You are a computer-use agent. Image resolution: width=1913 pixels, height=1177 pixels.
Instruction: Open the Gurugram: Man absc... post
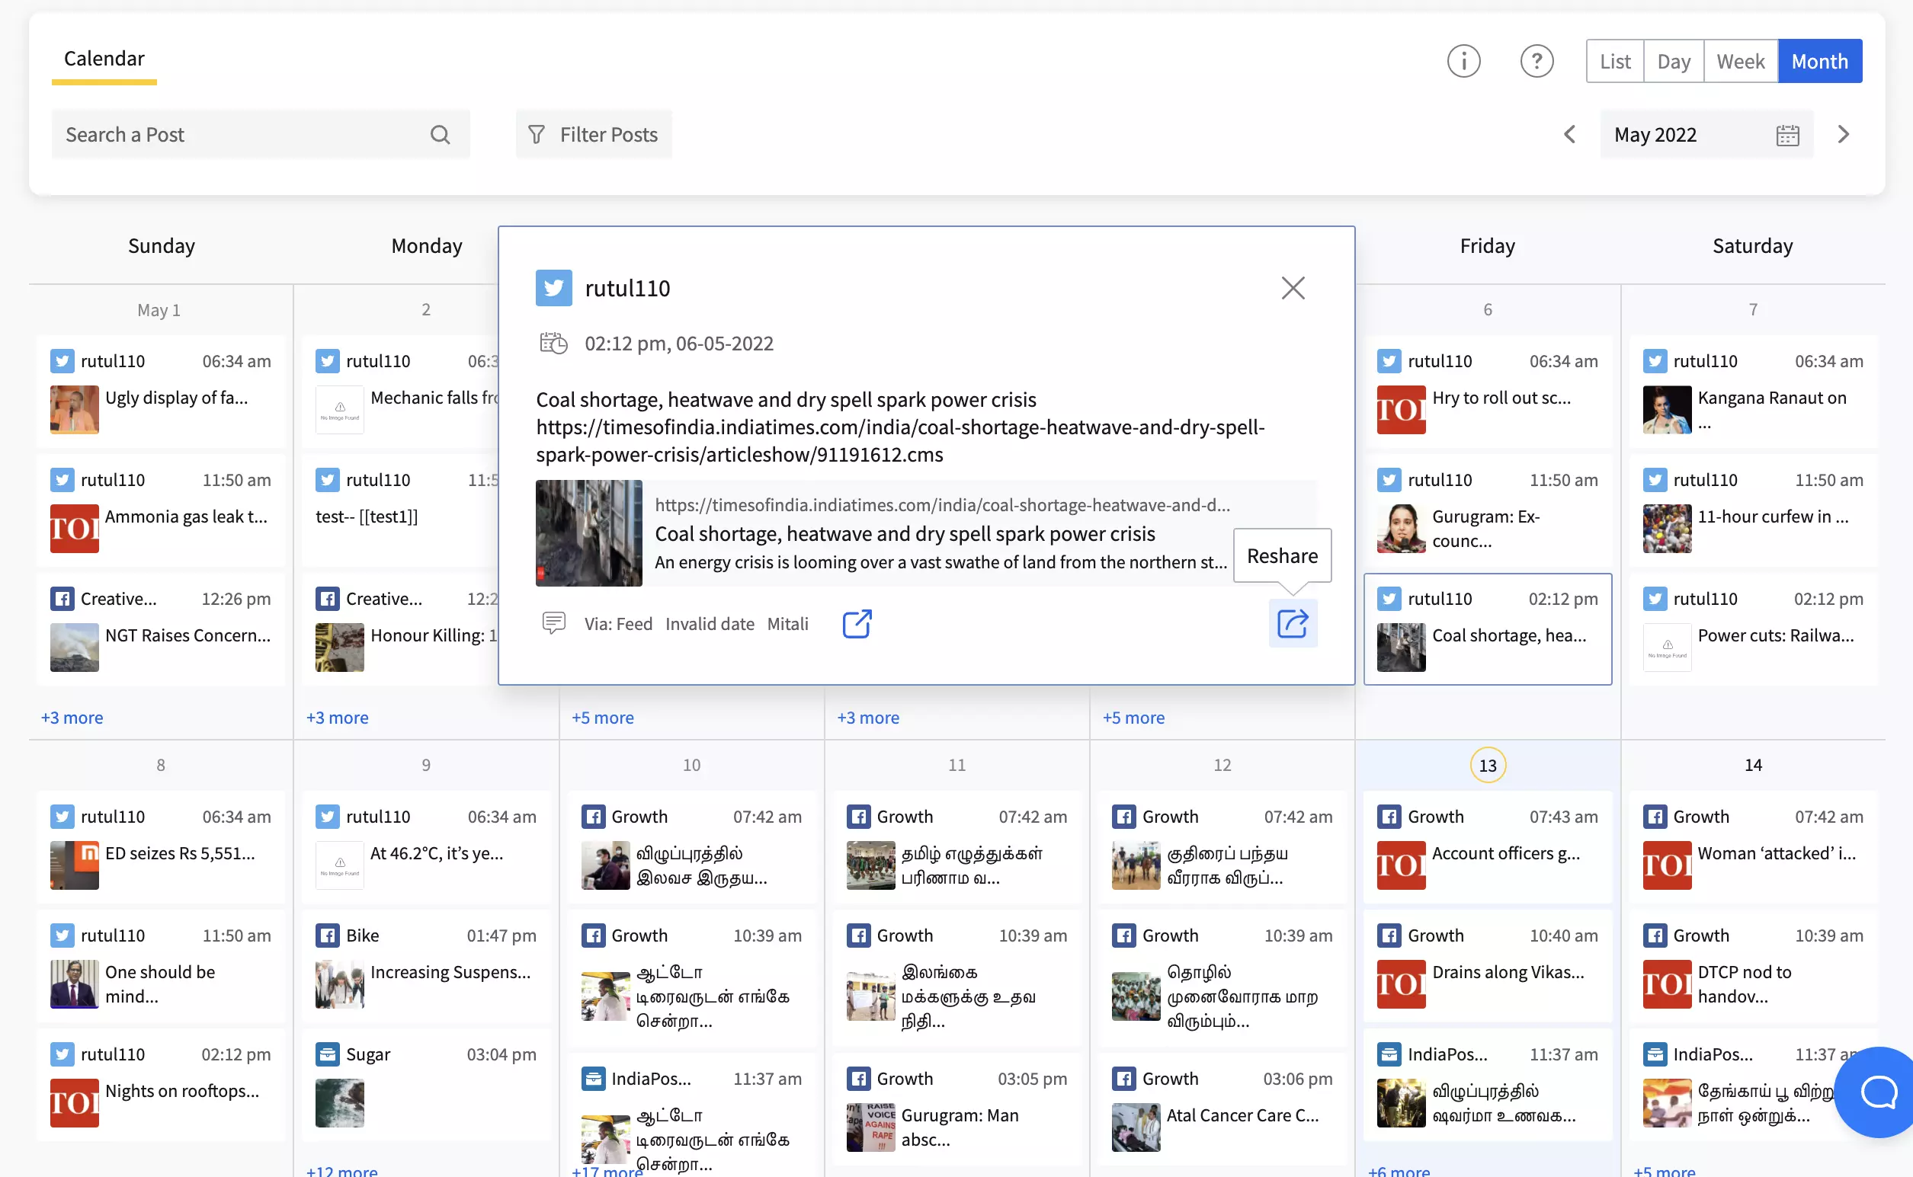click(956, 1109)
